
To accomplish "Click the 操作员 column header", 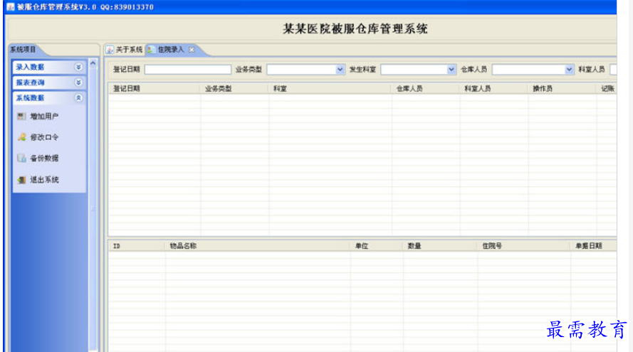I will 562,89.
